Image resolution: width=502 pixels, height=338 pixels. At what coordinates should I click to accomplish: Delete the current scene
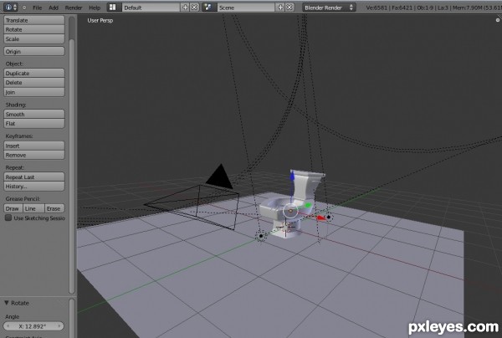[x=289, y=8]
